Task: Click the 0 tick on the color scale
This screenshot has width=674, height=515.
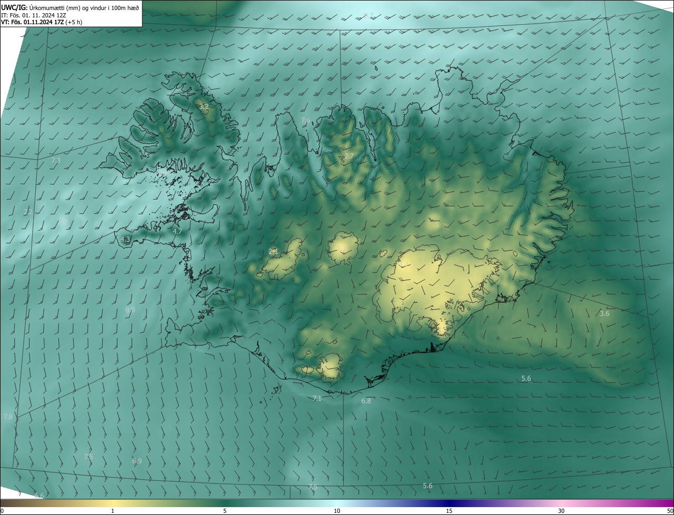Action: pyautogui.click(x=2, y=511)
